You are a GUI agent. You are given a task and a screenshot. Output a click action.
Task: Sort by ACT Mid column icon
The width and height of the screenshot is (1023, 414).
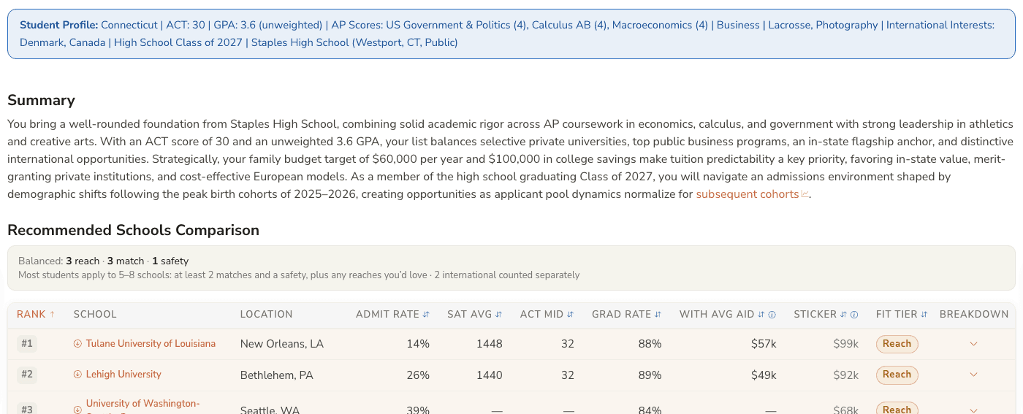pyautogui.click(x=571, y=315)
